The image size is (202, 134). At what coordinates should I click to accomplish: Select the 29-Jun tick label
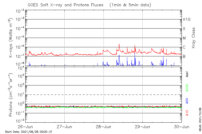pos(143,126)
